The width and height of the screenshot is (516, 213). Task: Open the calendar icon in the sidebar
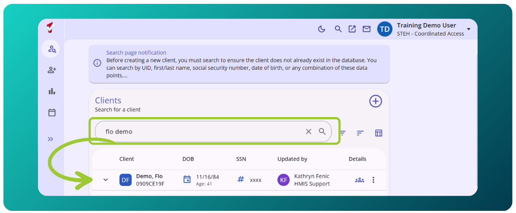pyautogui.click(x=52, y=112)
